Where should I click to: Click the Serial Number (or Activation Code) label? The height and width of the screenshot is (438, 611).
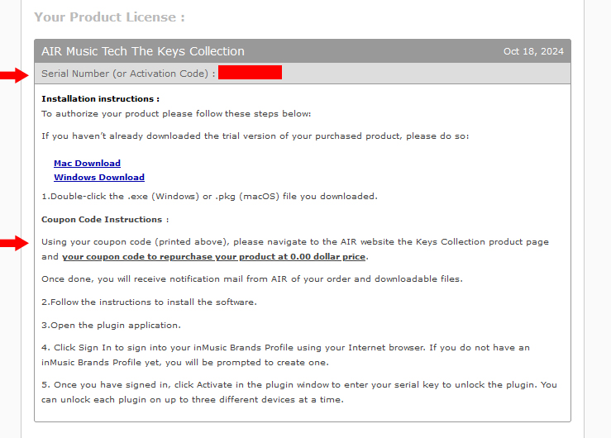128,74
